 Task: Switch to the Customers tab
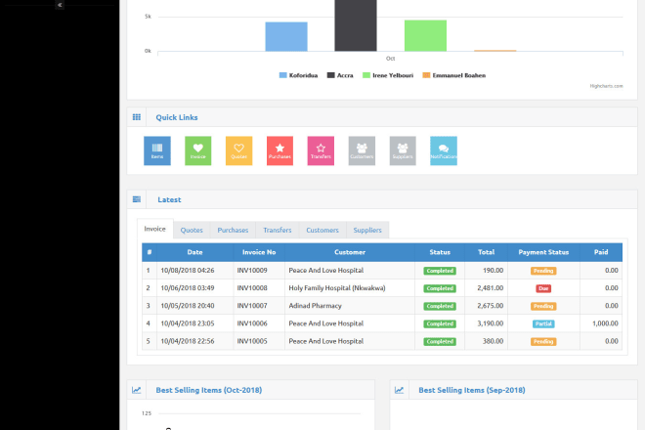pyautogui.click(x=322, y=230)
